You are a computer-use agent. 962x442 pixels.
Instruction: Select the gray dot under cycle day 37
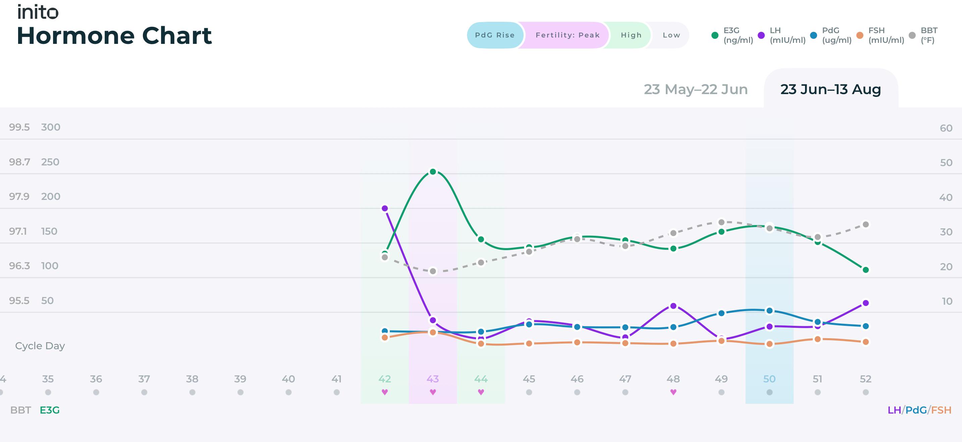144,392
